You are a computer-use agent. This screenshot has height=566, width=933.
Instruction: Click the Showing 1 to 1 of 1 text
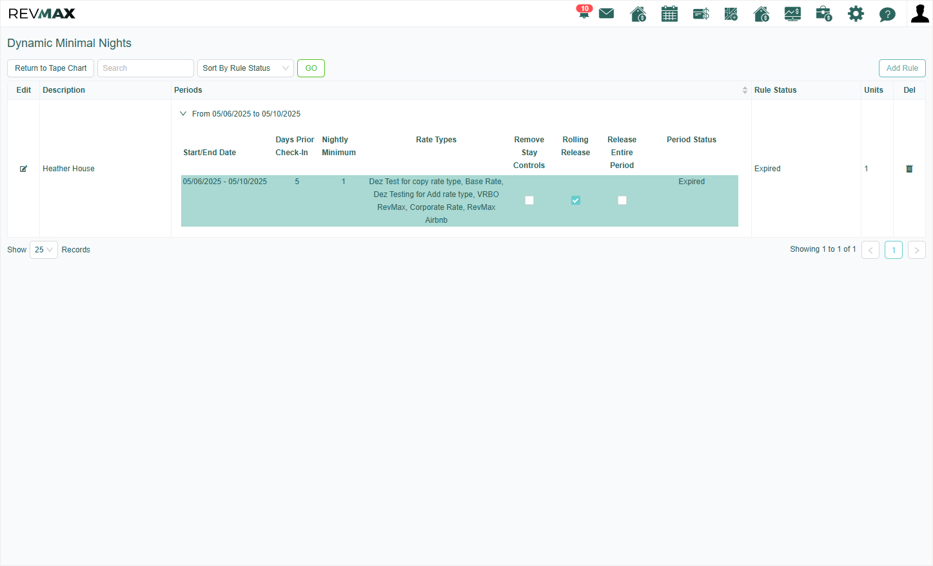823,249
